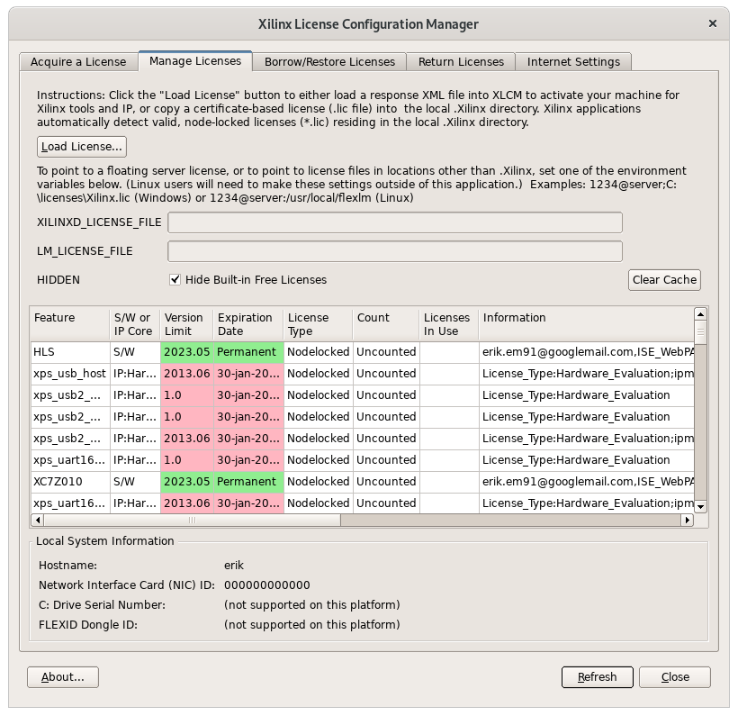Click xps_usb_host row's IP:Har... cell
The height and width of the screenshot is (716, 738).
pos(135,374)
